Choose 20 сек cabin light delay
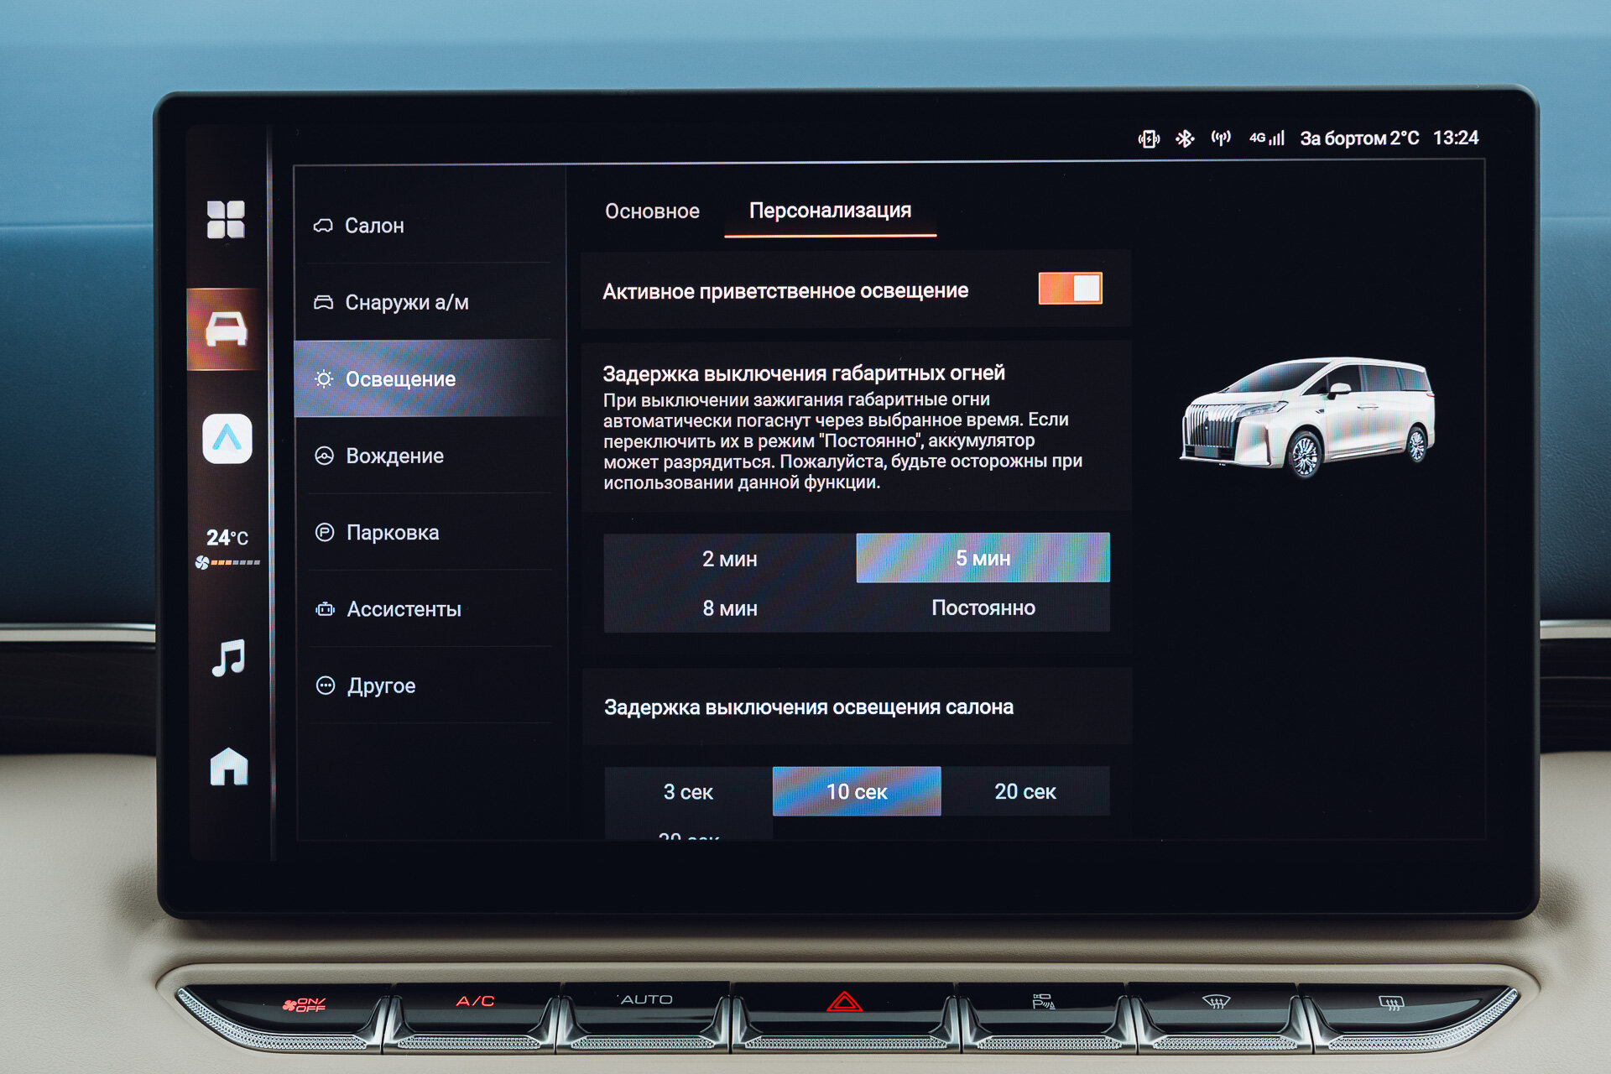1611x1074 pixels. (x=1024, y=791)
